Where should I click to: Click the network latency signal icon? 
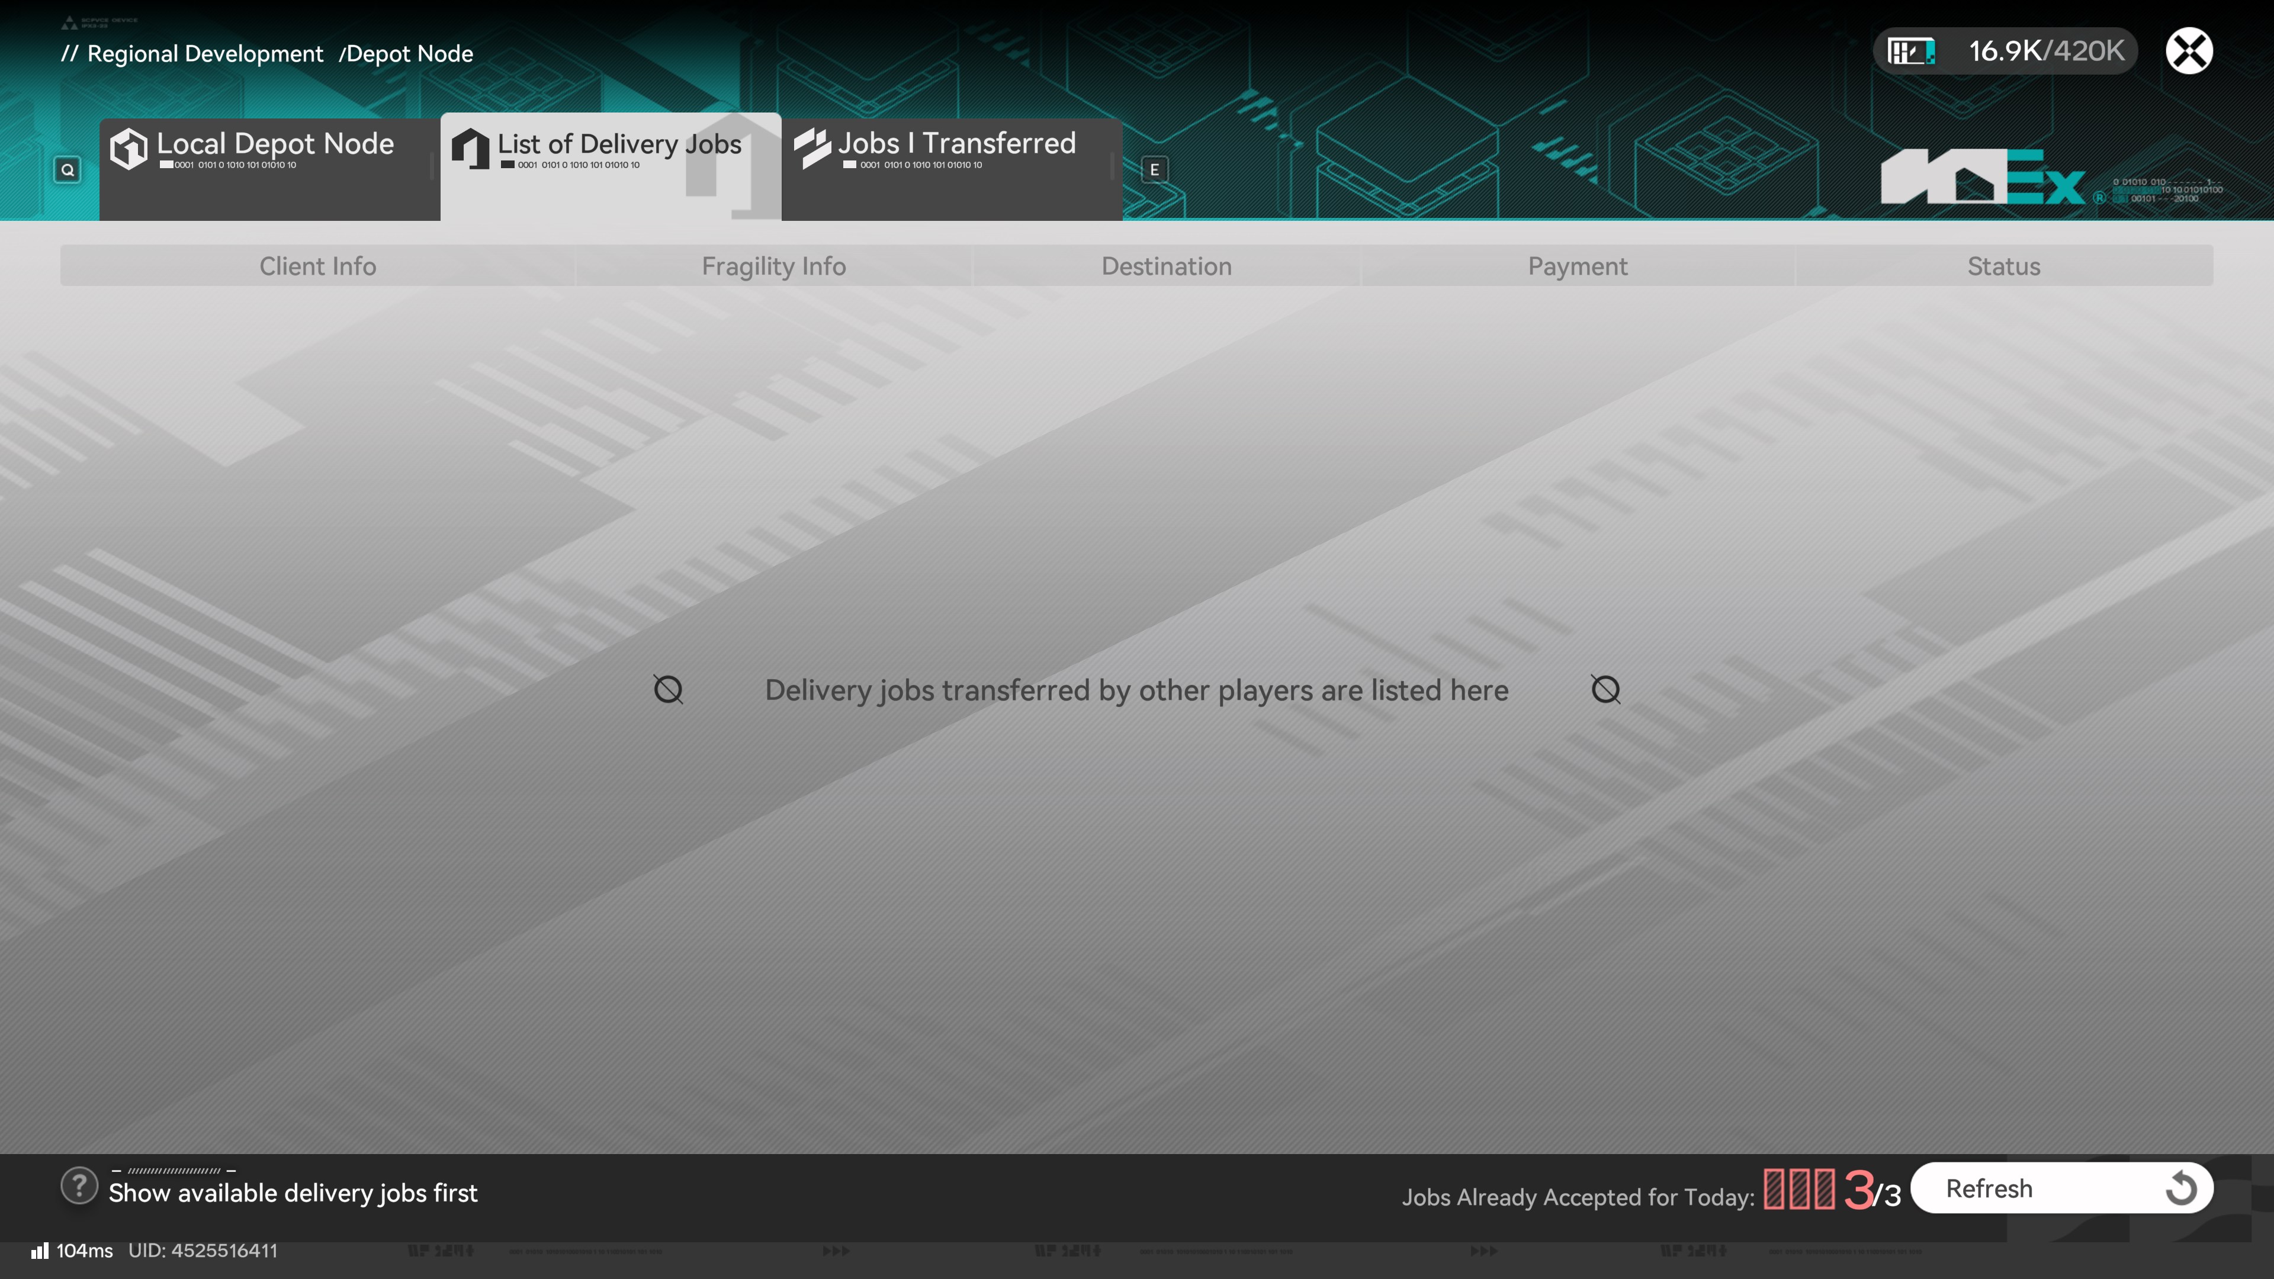40,1251
